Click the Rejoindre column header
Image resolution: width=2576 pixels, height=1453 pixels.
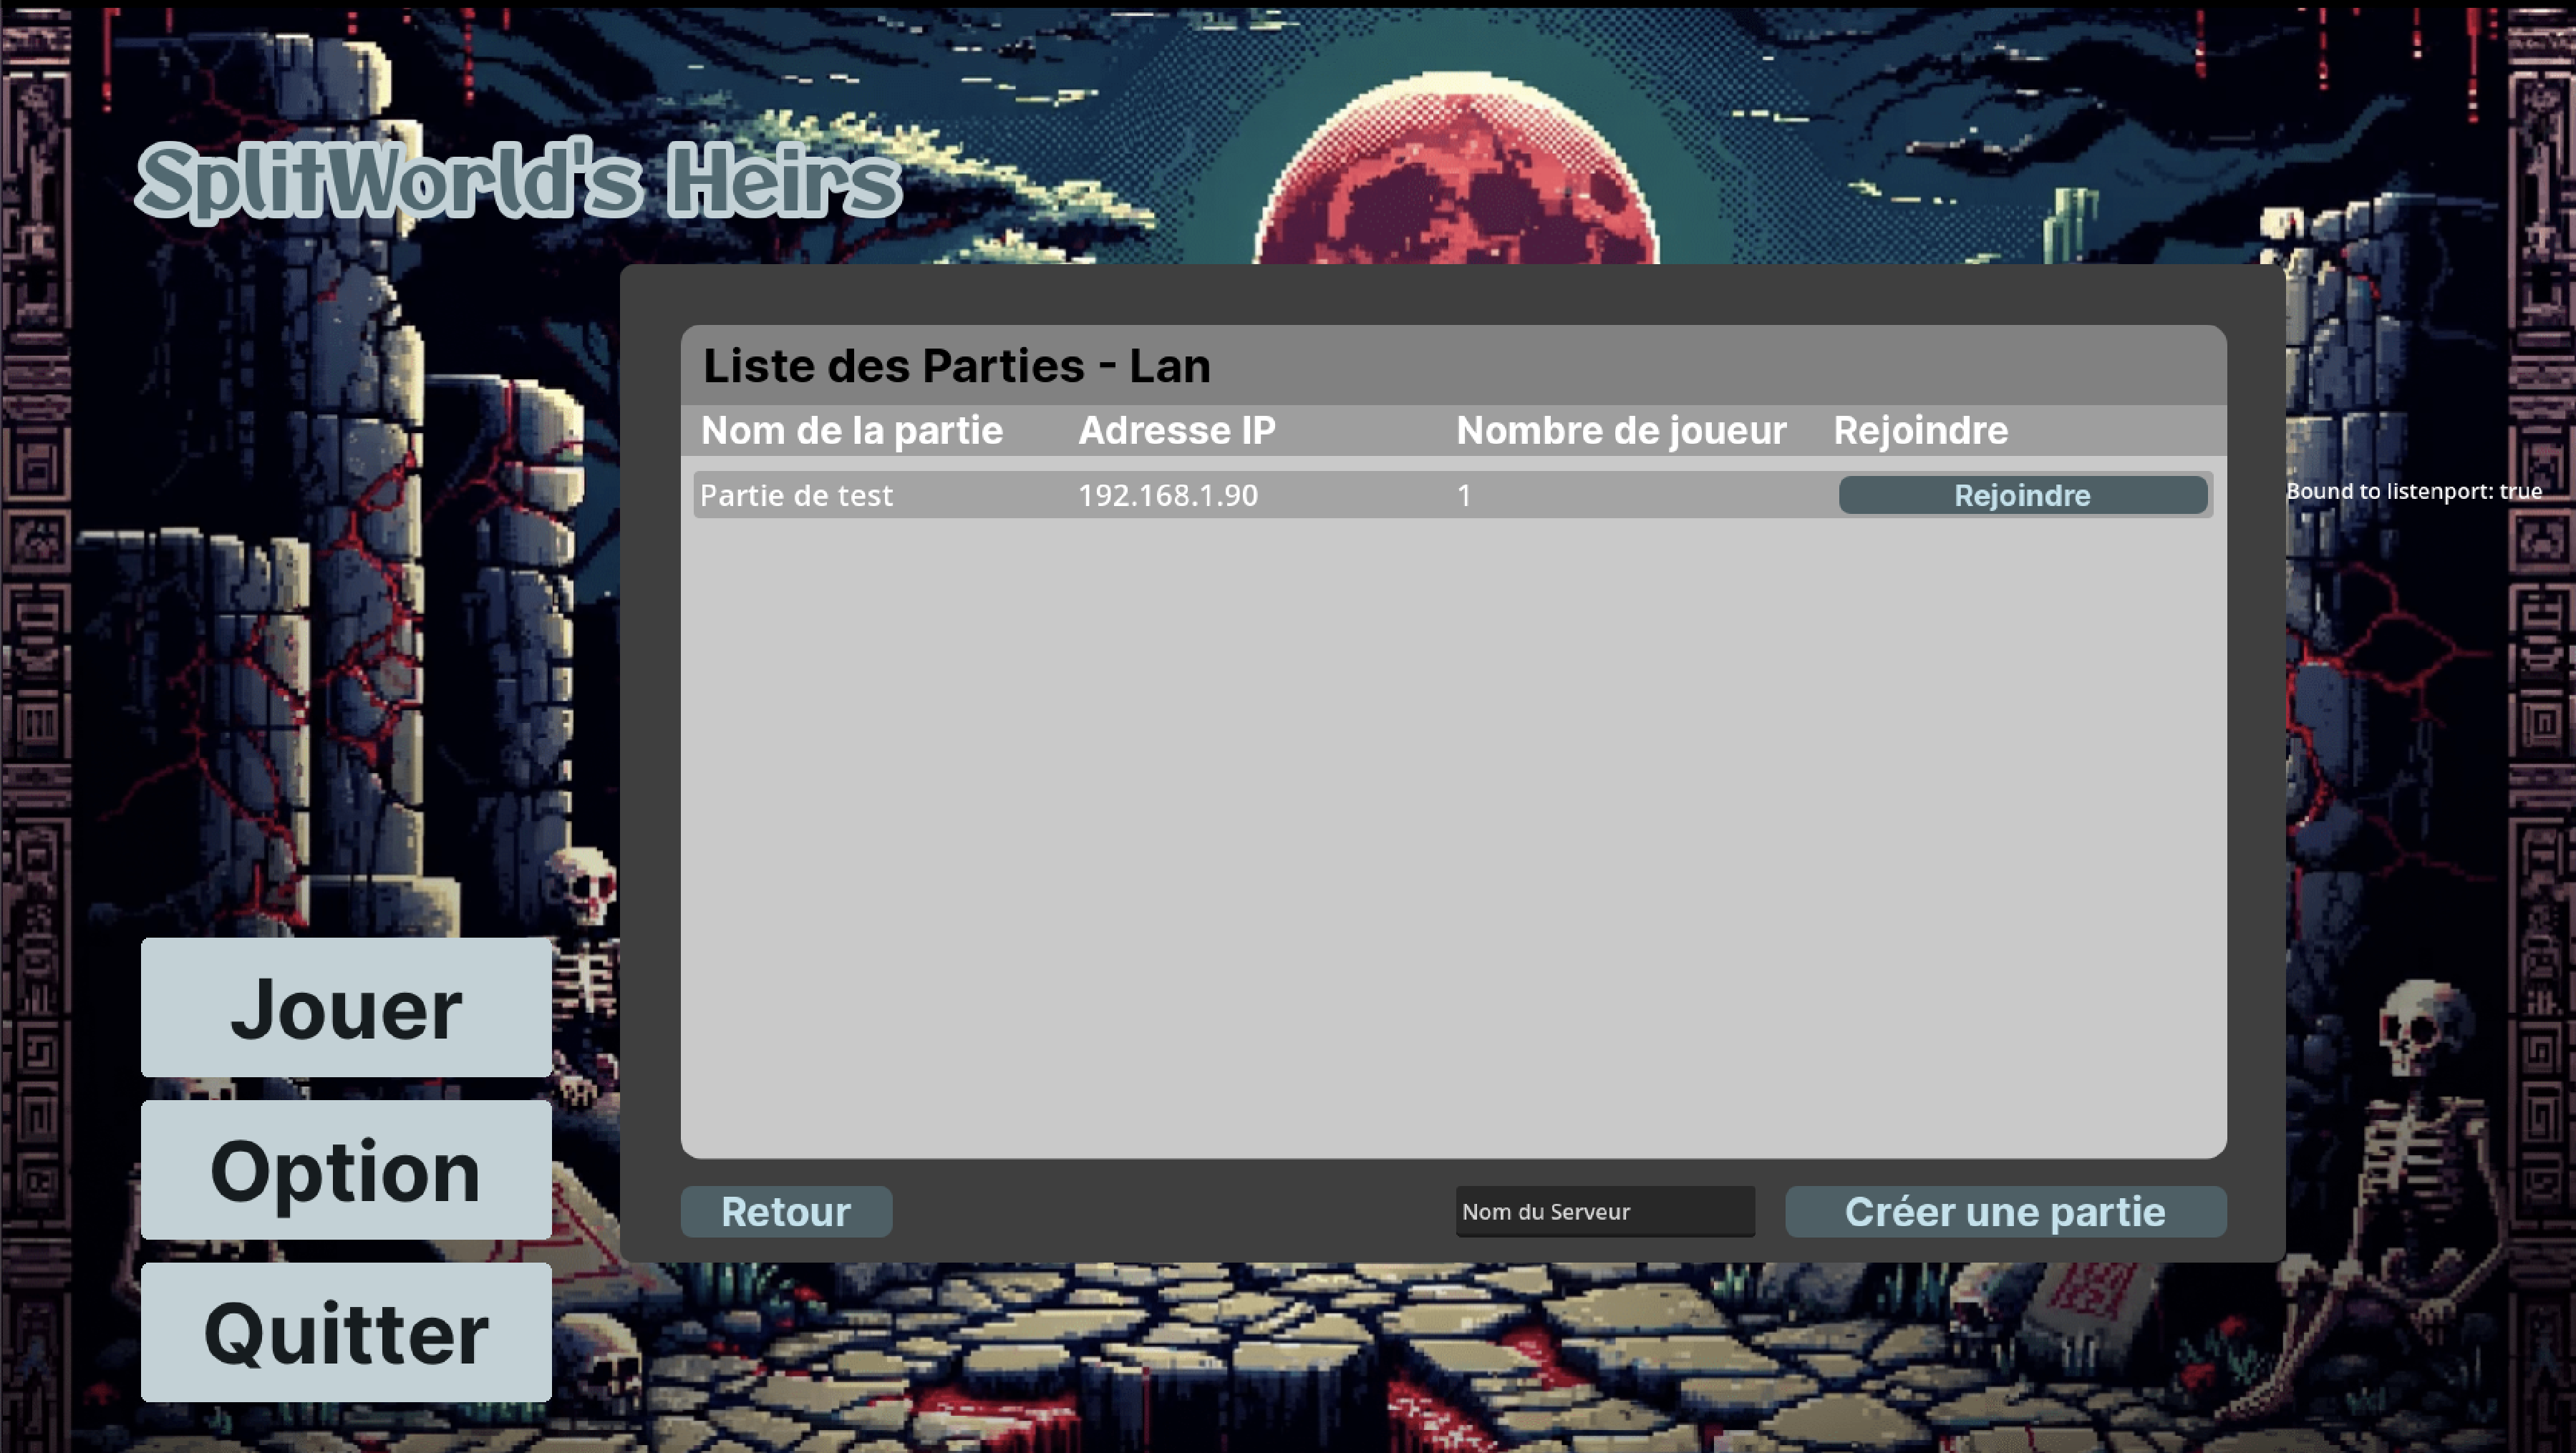click(x=1920, y=430)
